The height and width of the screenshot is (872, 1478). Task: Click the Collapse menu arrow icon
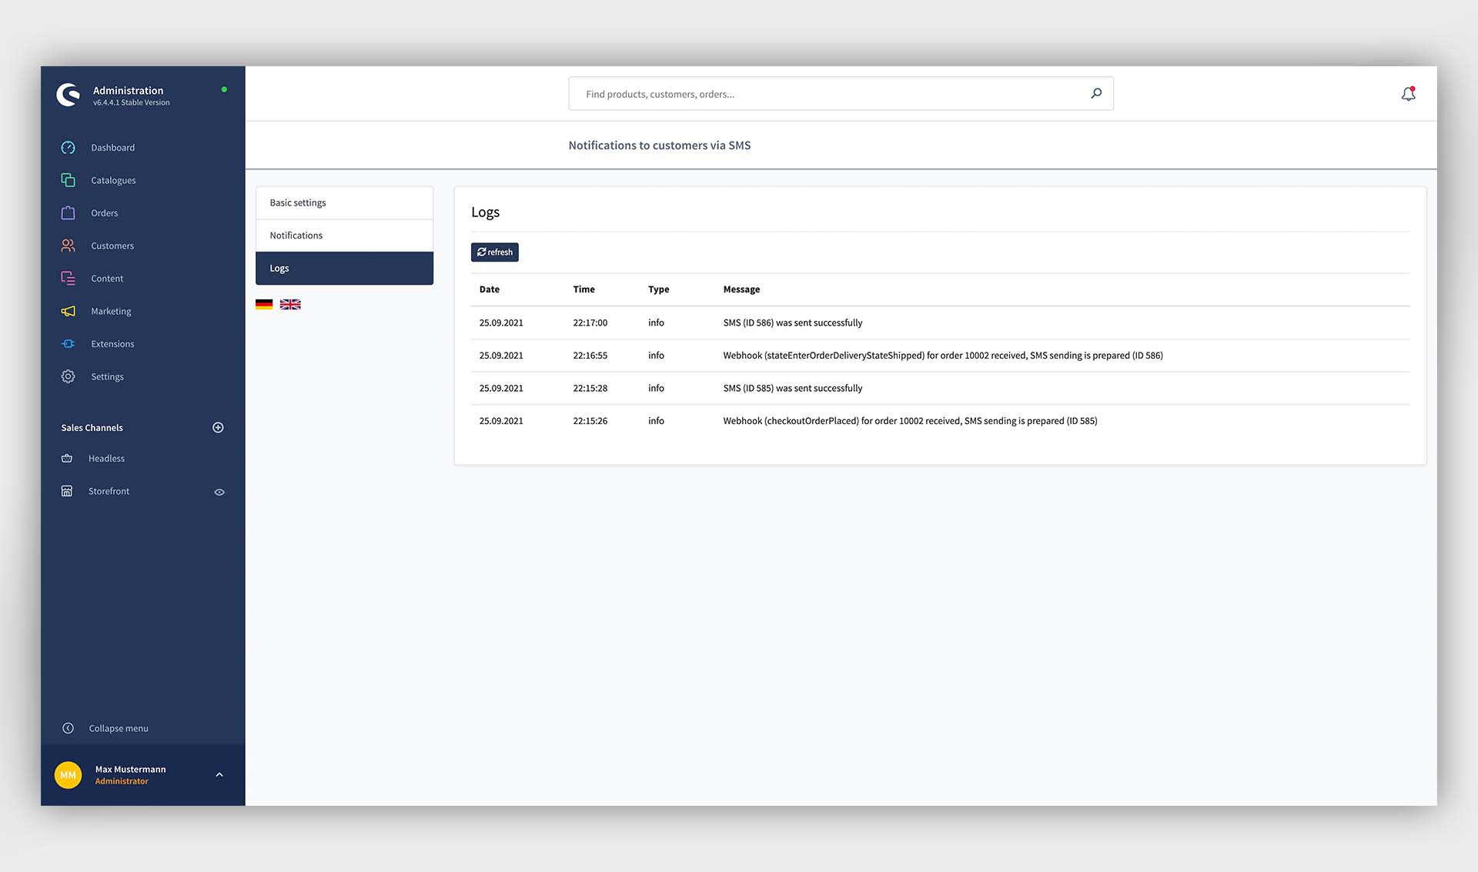click(x=68, y=728)
